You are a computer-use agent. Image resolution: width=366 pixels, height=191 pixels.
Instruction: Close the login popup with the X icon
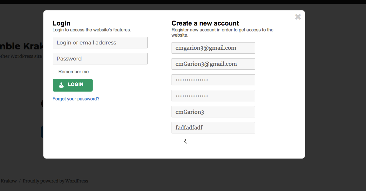pyautogui.click(x=298, y=17)
